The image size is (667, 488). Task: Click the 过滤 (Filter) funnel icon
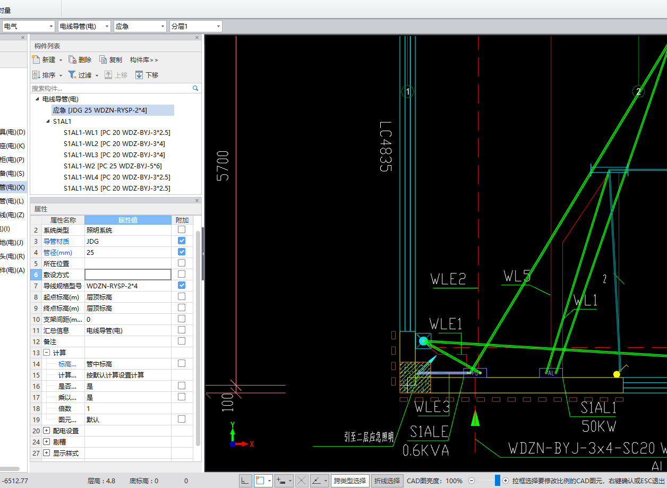click(x=72, y=75)
